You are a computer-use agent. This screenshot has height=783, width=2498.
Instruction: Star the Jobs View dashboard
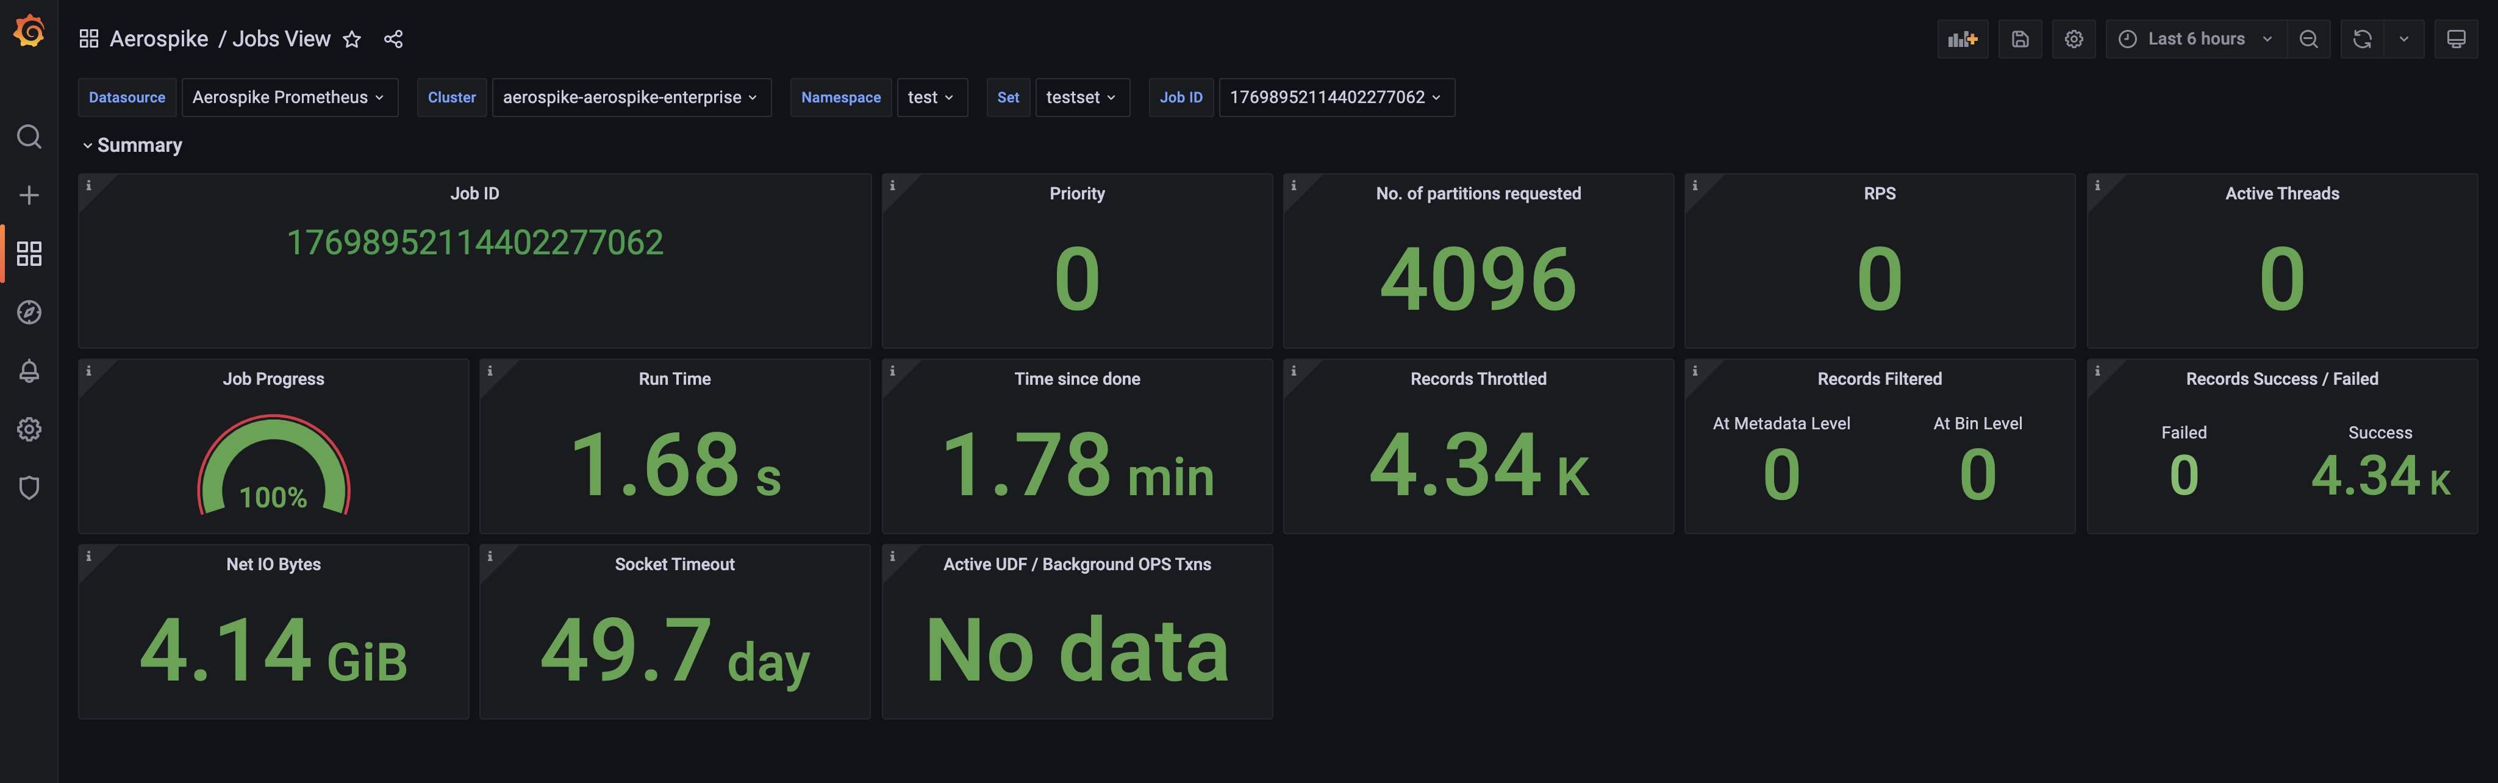click(x=352, y=39)
